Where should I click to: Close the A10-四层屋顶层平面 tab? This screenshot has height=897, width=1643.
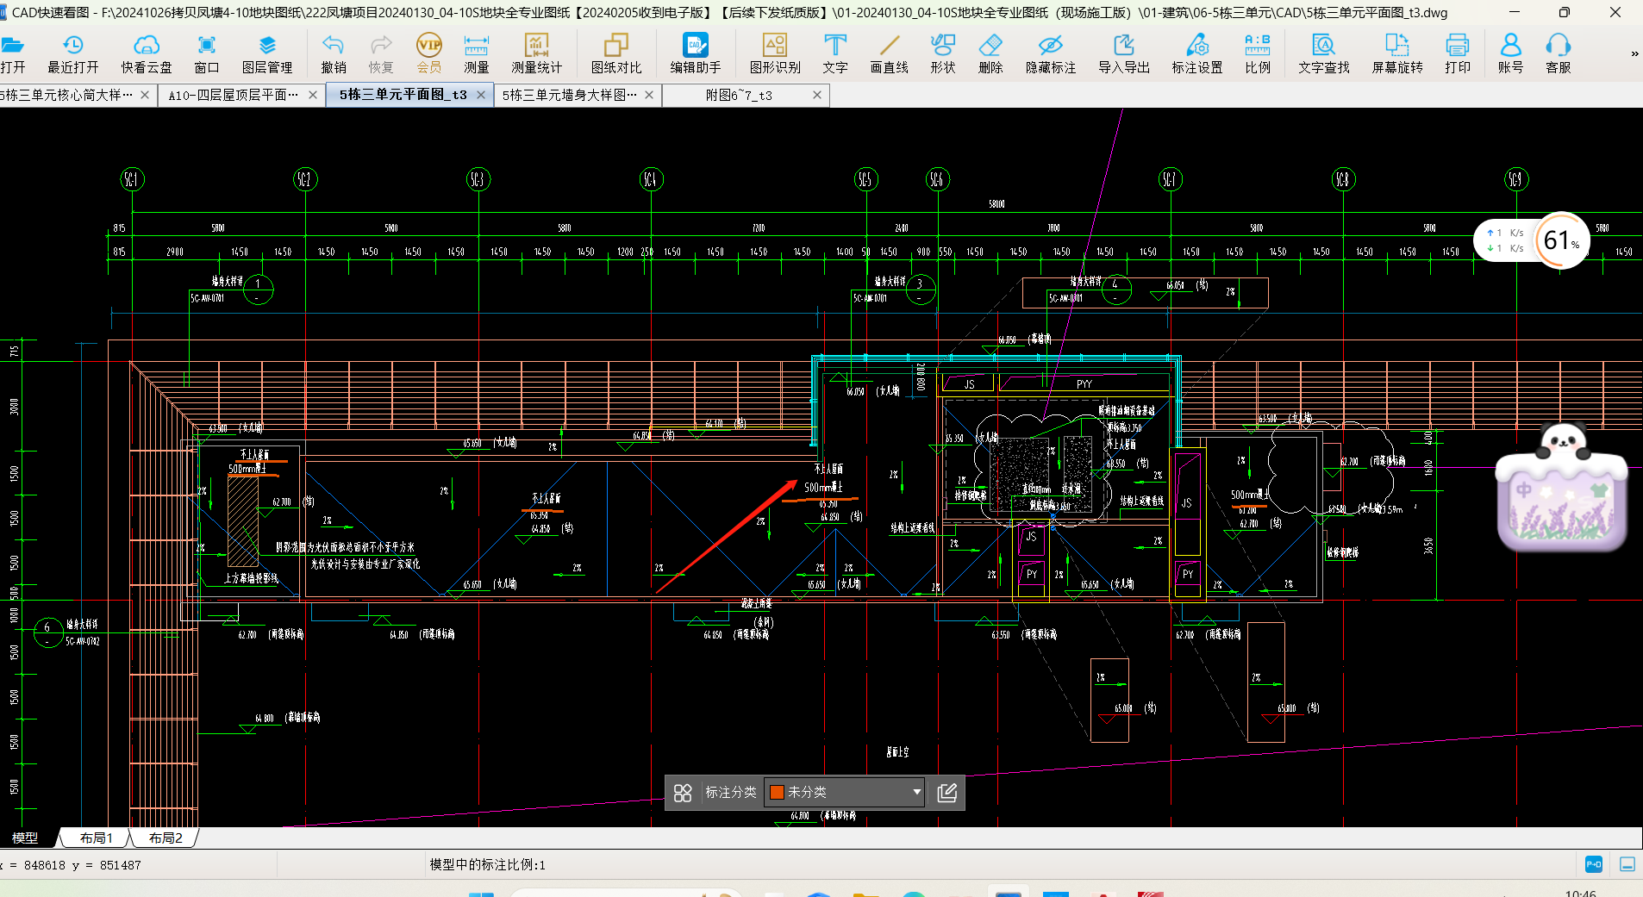(313, 95)
